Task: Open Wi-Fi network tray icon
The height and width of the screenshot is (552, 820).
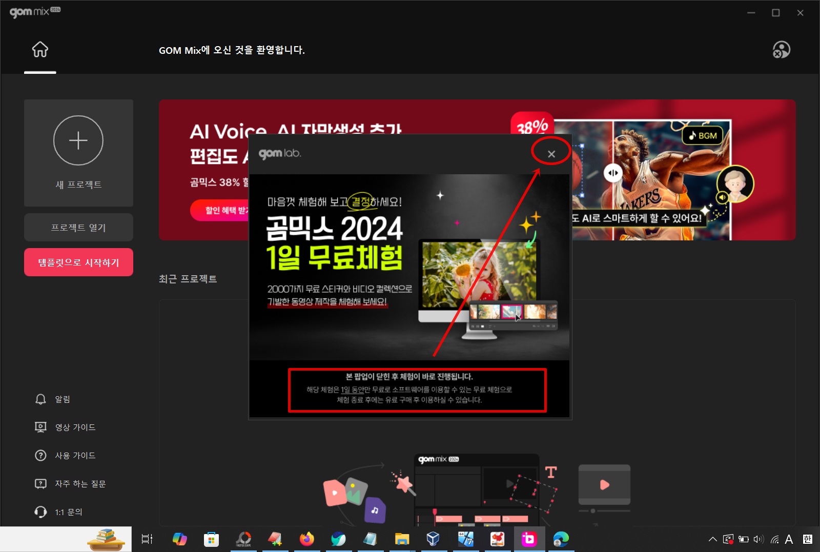Action: pyautogui.click(x=774, y=539)
